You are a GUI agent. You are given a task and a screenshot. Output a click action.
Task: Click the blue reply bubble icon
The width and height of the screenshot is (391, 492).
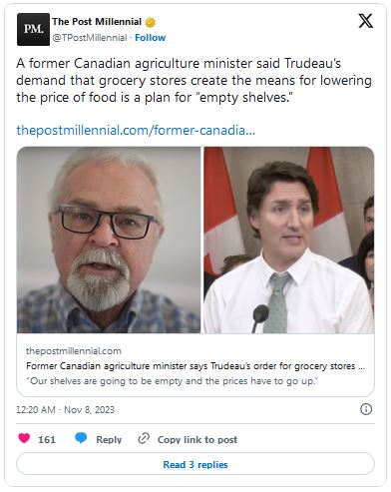point(81,438)
